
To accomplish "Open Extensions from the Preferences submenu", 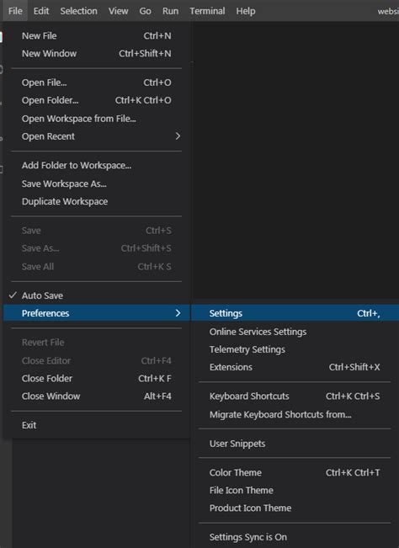I will pos(295,367).
